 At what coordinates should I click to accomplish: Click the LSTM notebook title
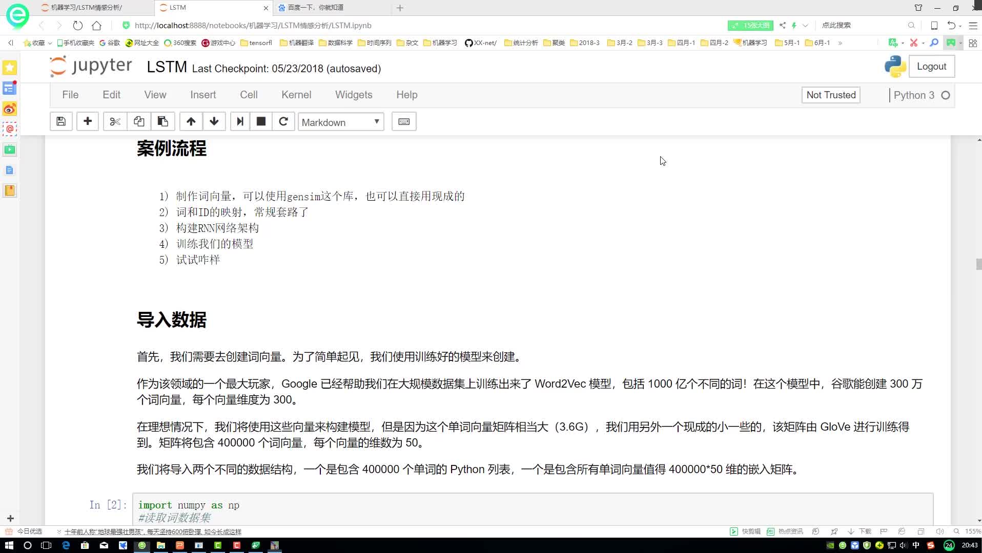tap(167, 67)
